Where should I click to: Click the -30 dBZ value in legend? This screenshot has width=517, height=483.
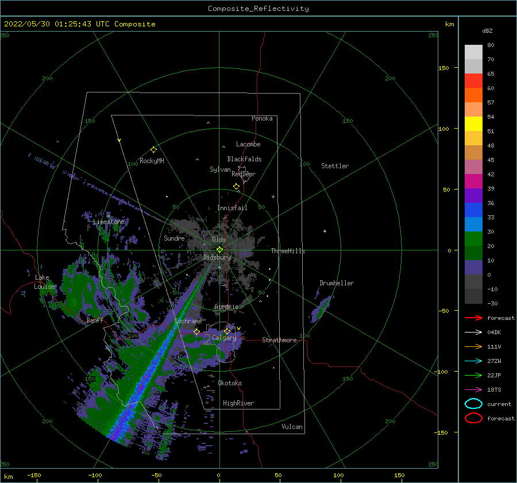pos(493,303)
